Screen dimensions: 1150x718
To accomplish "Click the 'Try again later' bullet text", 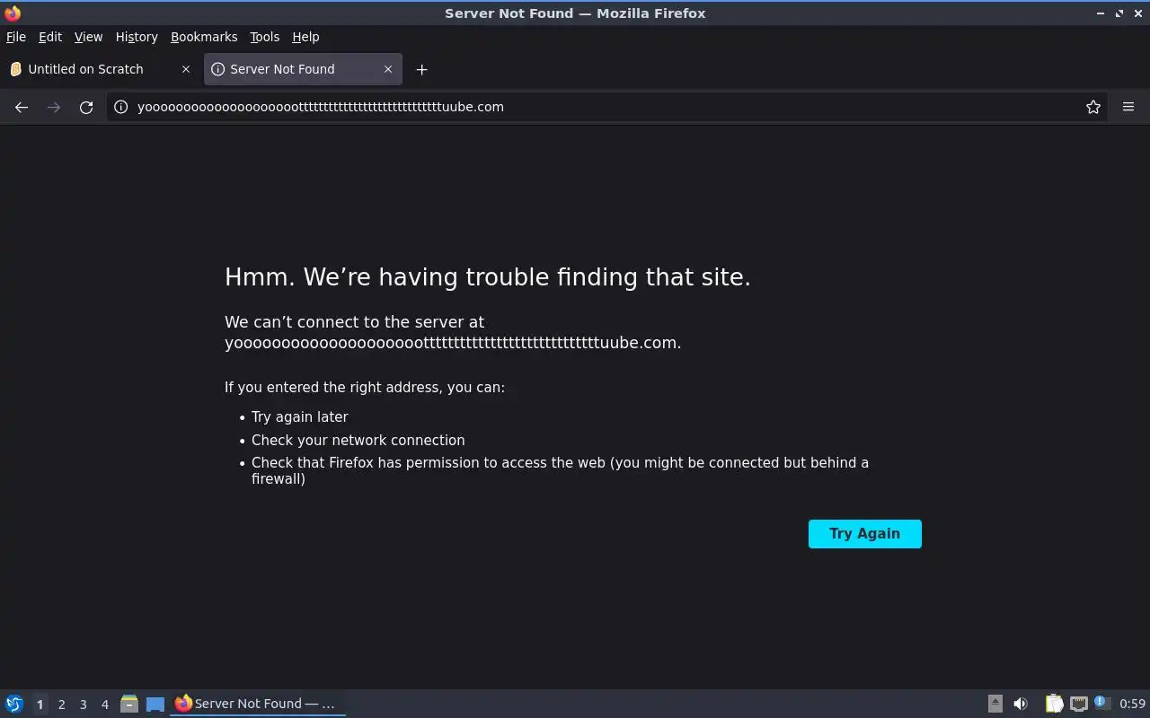I will click(x=299, y=417).
